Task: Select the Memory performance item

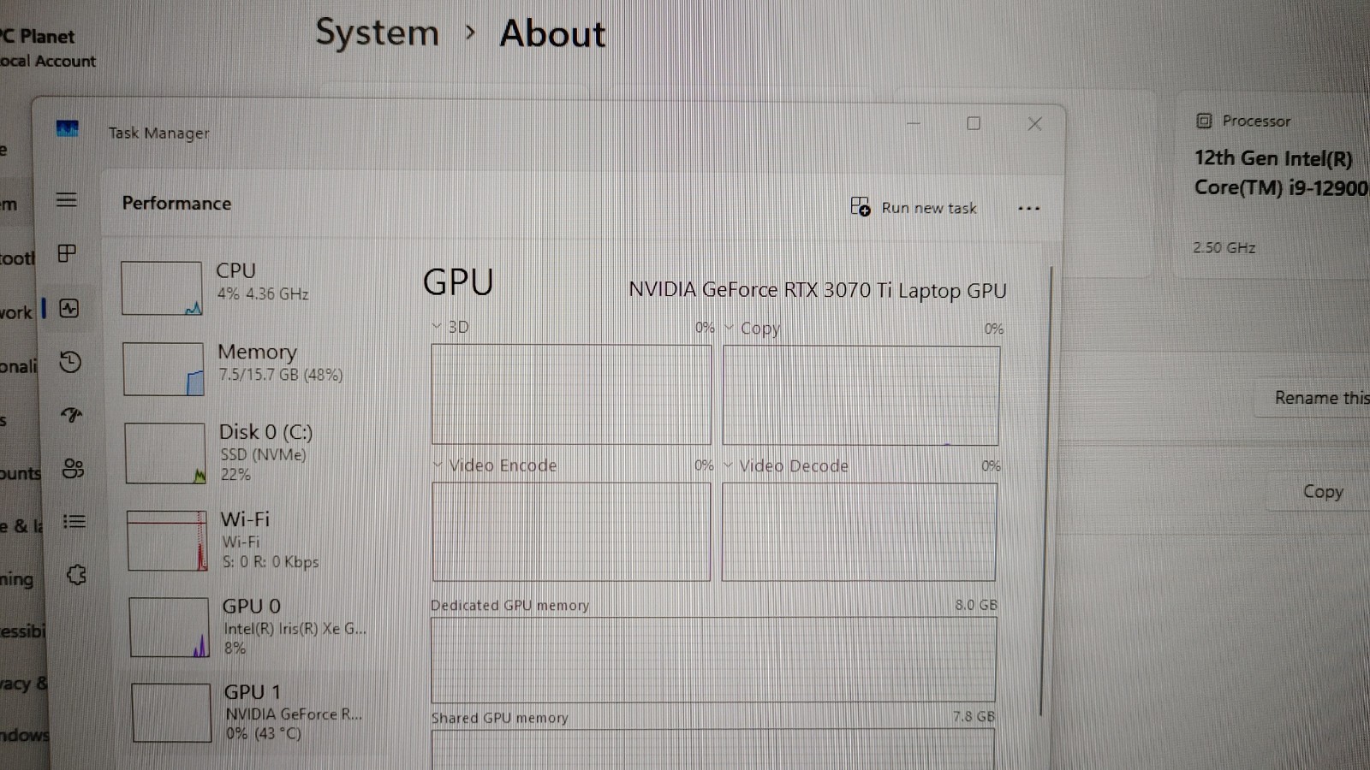Action: tap(250, 368)
